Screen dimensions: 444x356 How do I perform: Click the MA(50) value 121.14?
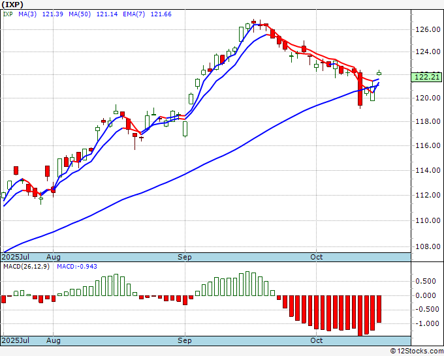107,14
